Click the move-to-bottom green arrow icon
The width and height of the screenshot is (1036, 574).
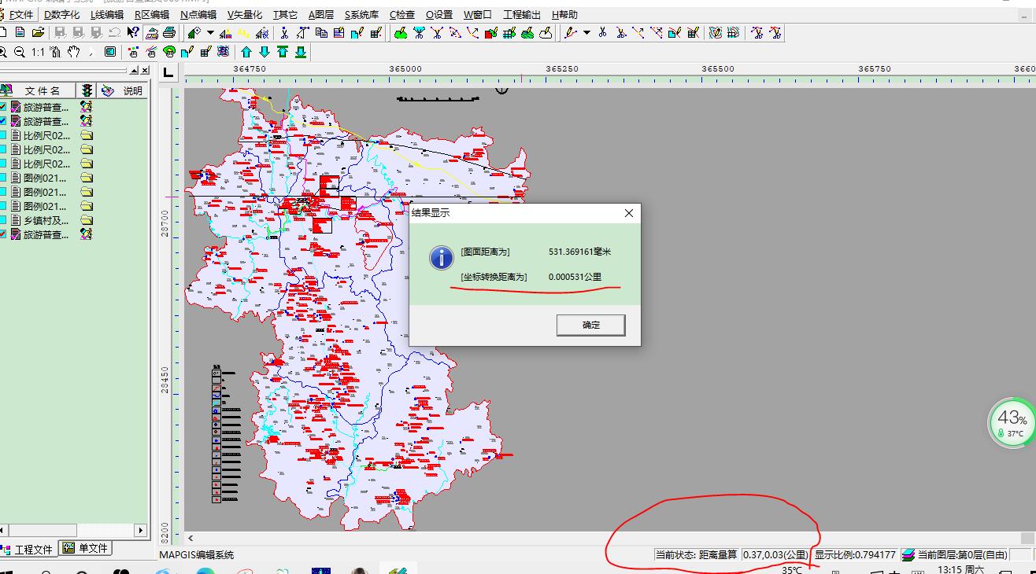click(301, 53)
